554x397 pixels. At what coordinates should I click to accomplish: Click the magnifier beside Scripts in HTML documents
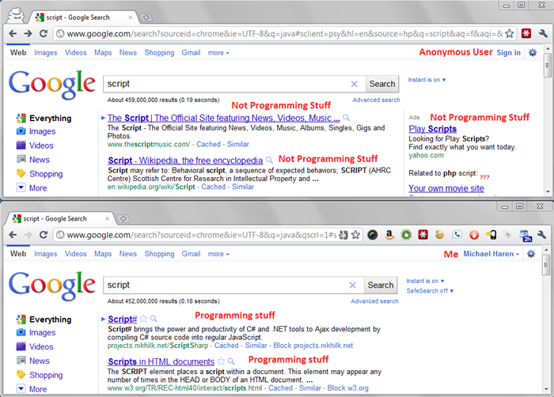coord(231,361)
